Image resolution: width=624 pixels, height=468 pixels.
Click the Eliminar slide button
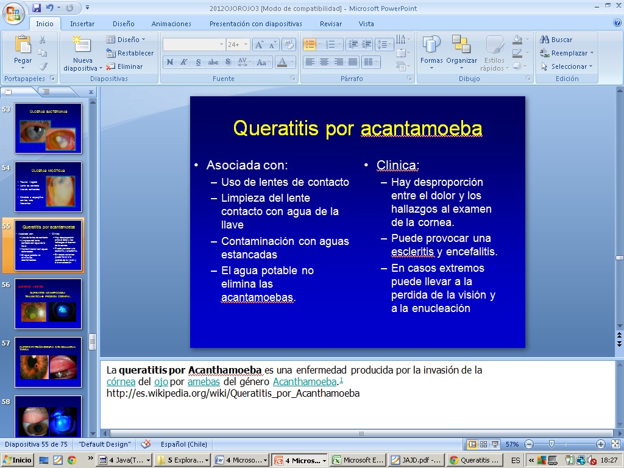125,66
